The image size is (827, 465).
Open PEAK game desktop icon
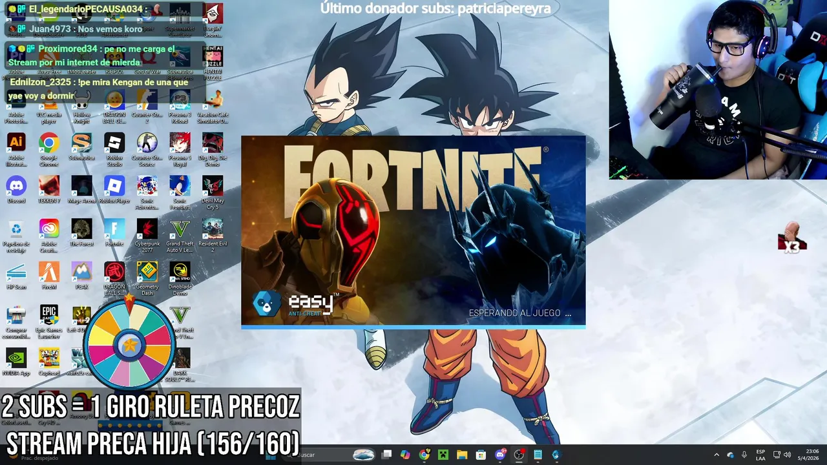pos(81,276)
